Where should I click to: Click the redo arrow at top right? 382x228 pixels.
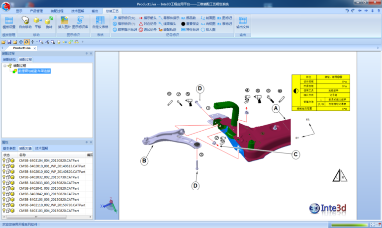coord(353,11)
